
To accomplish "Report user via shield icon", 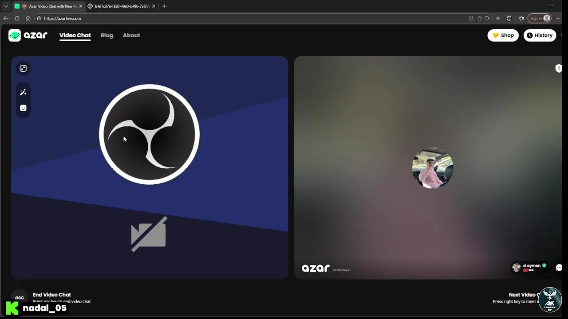I will [558, 68].
